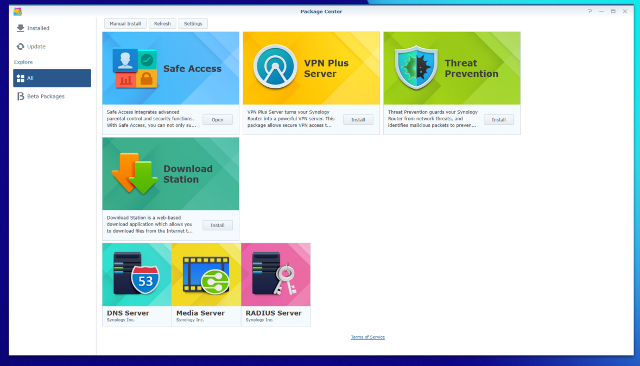This screenshot has width=640, height=366.
Task: Click the Installed download-arrow icon
Action: tap(21, 28)
